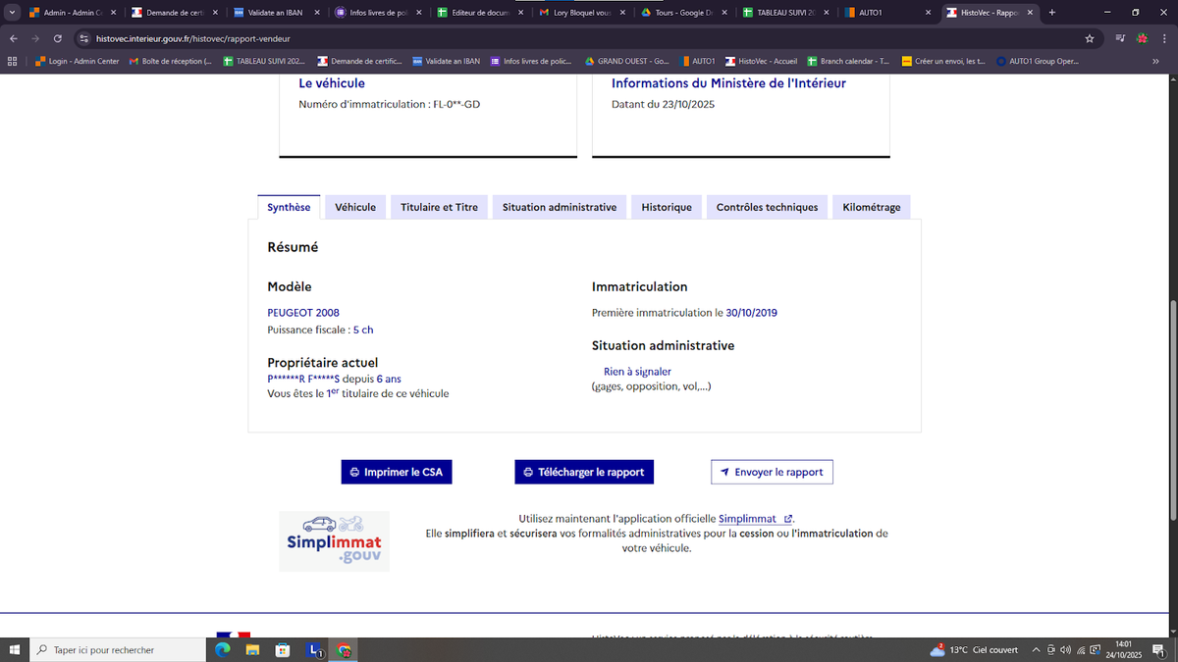This screenshot has height=662, width=1178.
Task: Open the HistoVec - Accueil bookmark
Action: [x=761, y=61]
